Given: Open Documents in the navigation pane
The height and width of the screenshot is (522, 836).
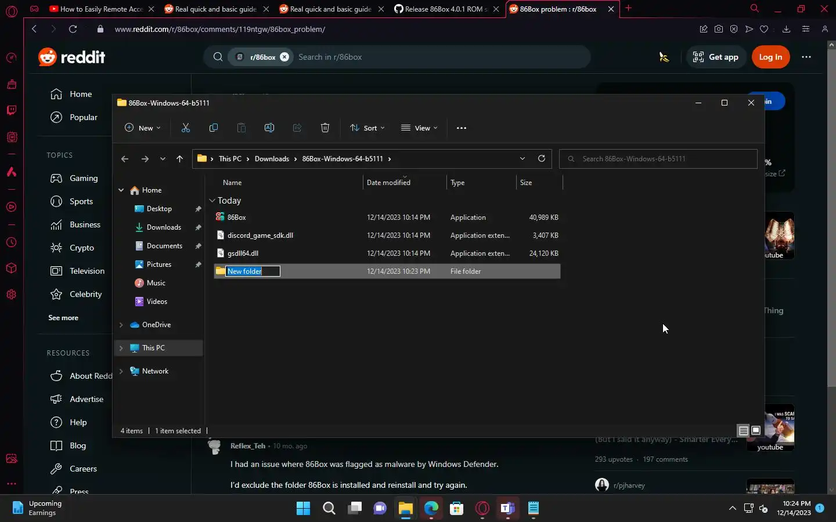Looking at the screenshot, I should (x=164, y=246).
